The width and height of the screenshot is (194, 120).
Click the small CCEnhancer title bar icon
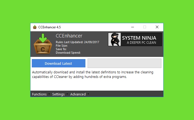pos(35,27)
